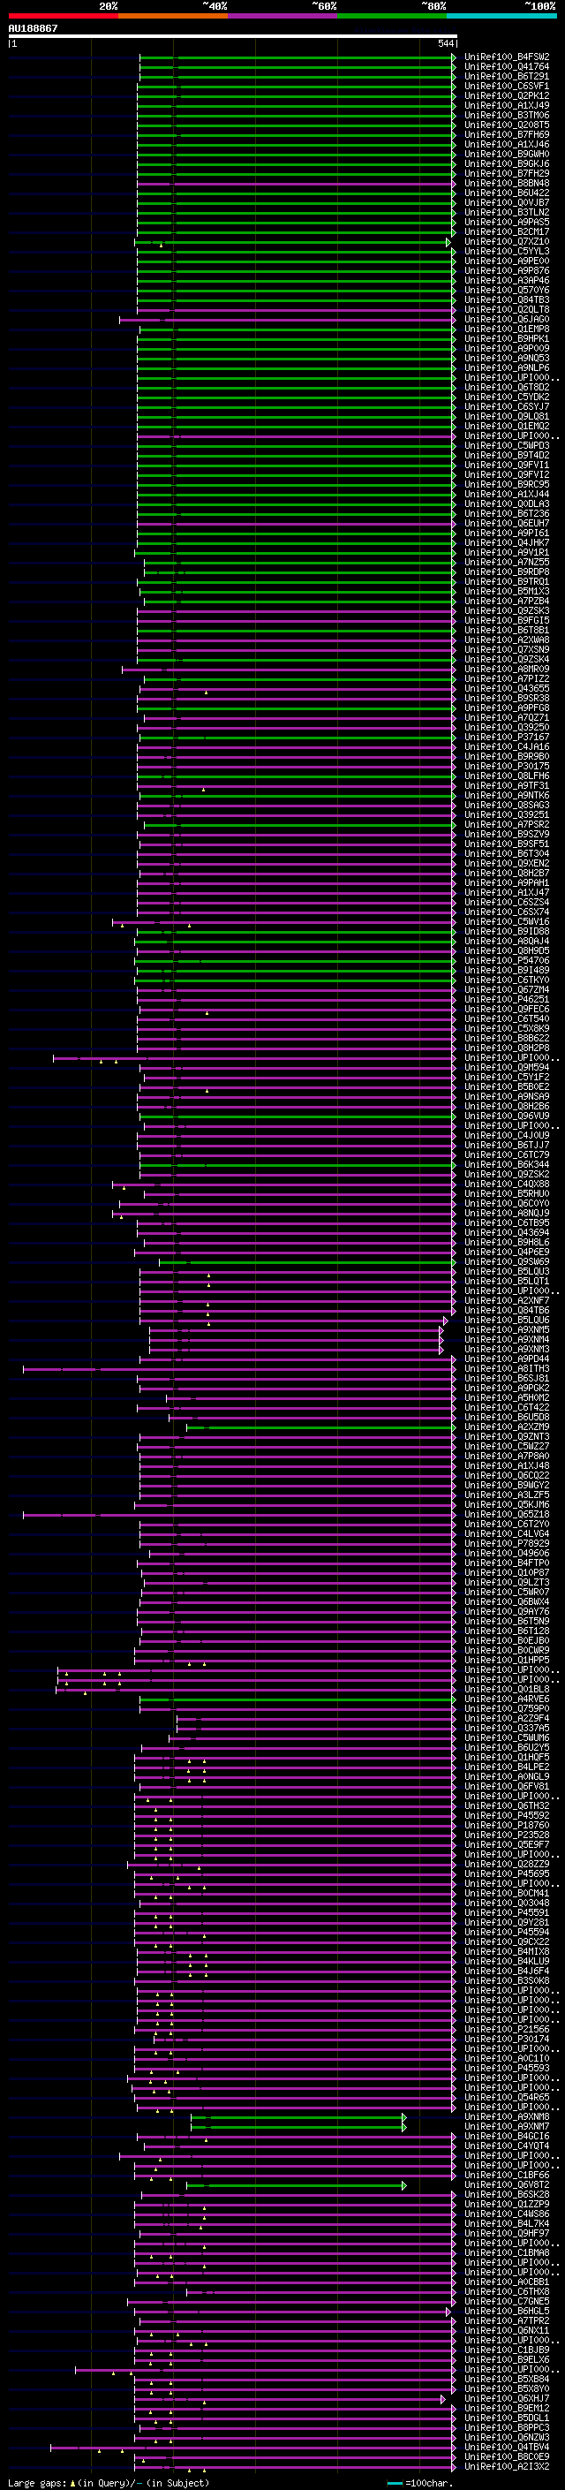Image resolution: width=565 pixels, height=2490 pixels.
Task: Select the UniRef100_A2XZM9 label
Action: pyautogui.click(x=507, y=1427)
